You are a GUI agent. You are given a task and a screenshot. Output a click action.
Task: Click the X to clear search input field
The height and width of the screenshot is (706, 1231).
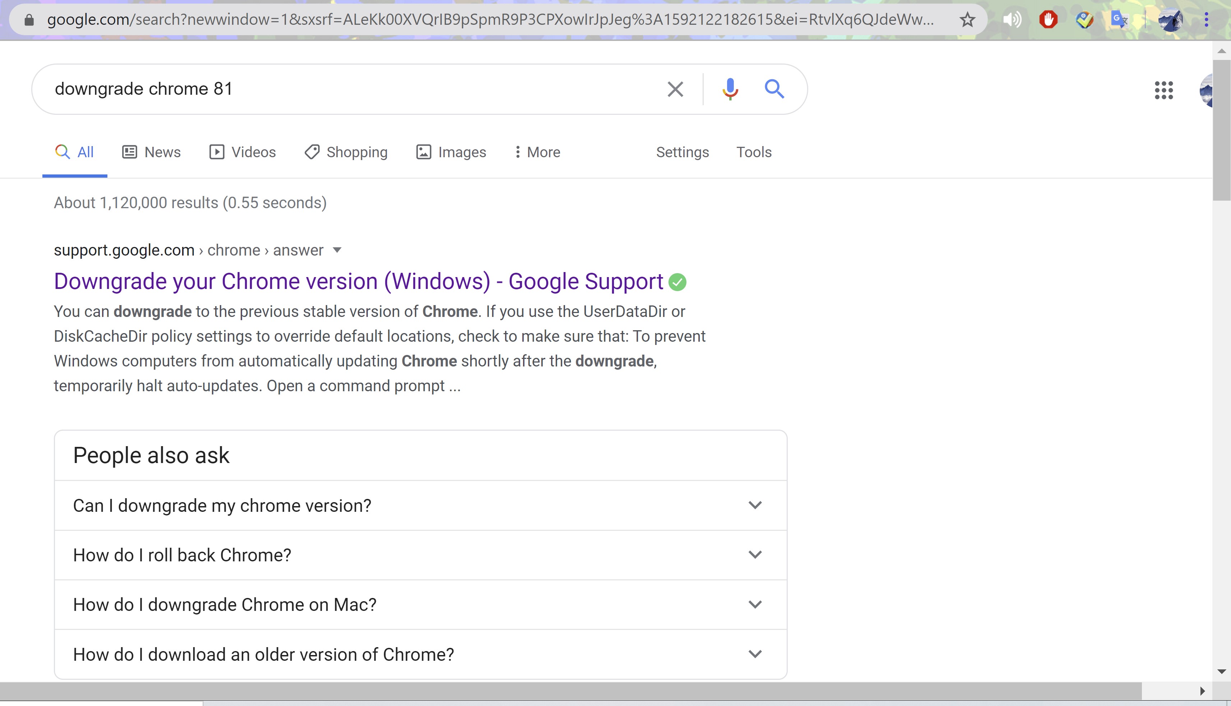tap(676, 89)
